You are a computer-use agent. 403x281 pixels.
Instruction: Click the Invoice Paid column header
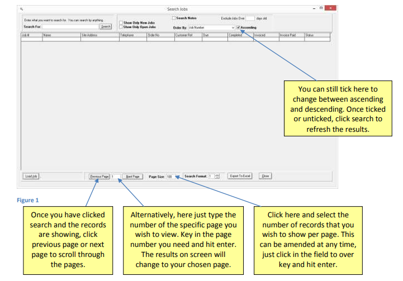pos(291,35)
